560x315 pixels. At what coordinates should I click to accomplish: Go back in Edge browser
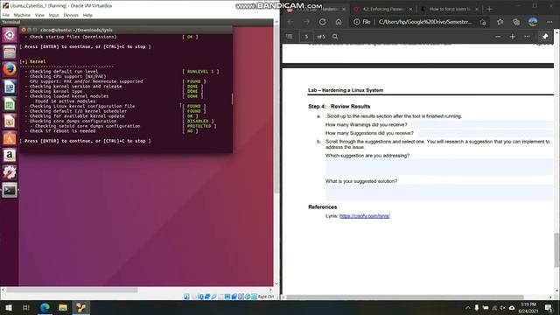coord(290,22)
